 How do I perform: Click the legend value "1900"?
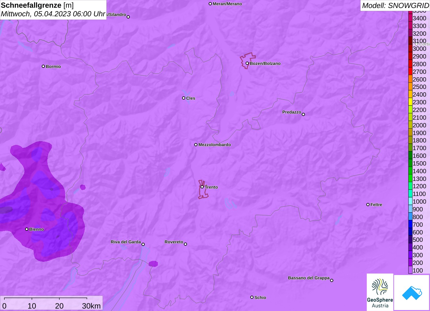419,133
